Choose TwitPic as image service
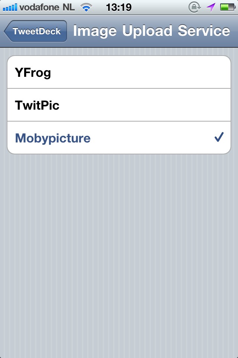Viewport: 238px width, 358px height. 119,105
